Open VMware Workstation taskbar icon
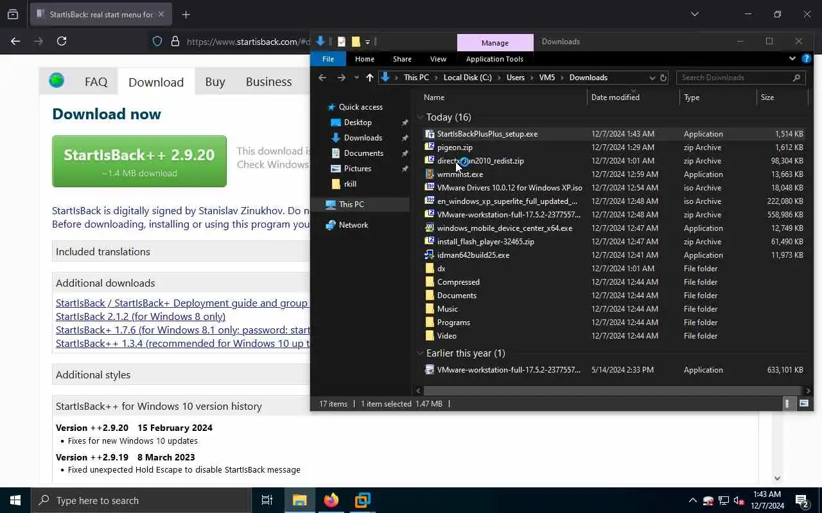822x513 pixels. click(x=363, y=500)
